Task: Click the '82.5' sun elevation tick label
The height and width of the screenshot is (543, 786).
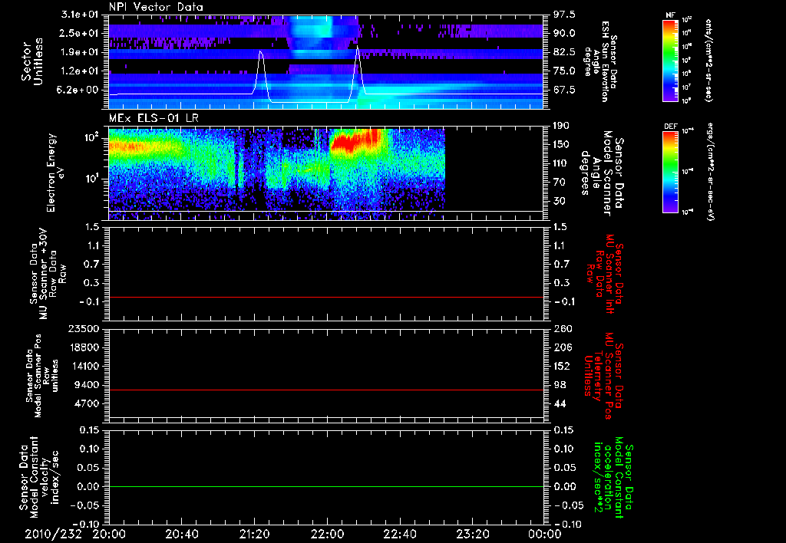Action: coord(564,52)
